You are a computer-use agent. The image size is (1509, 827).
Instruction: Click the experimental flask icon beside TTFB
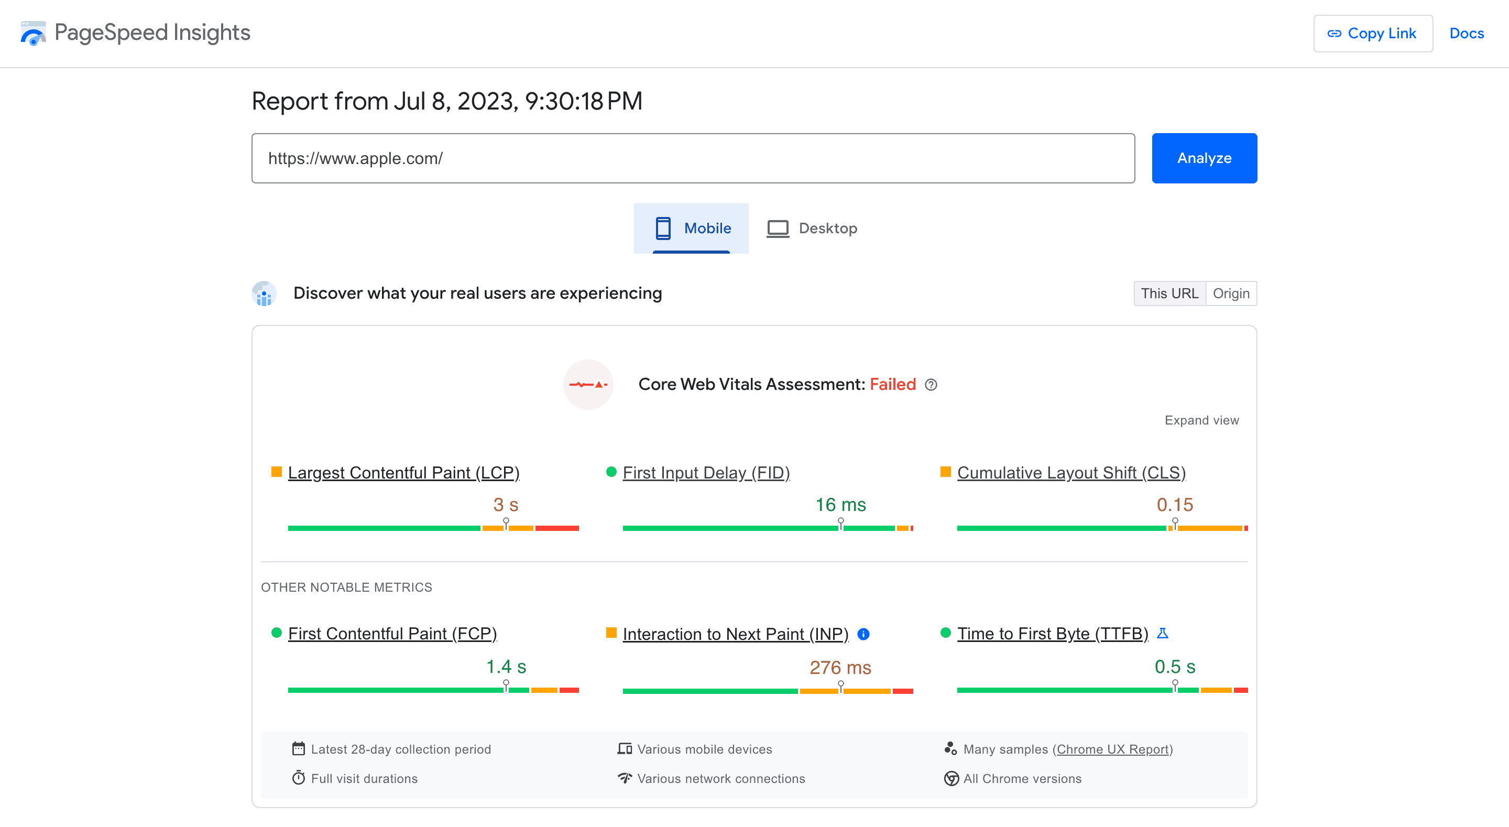1162,633
